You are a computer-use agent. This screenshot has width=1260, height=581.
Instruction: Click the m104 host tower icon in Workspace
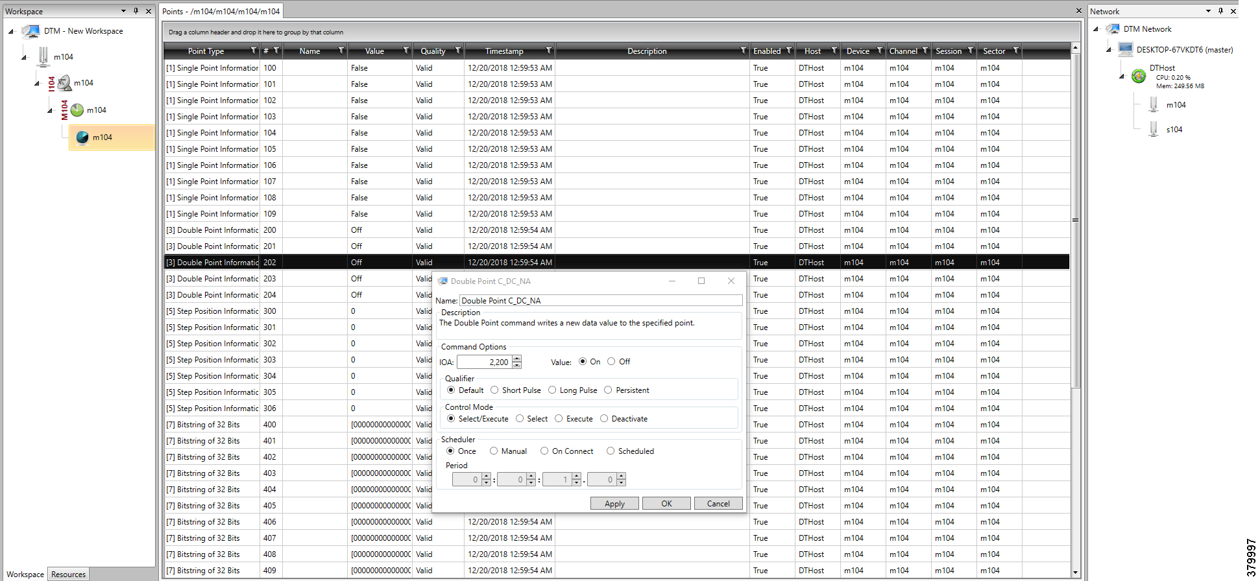tap(43, 56)
